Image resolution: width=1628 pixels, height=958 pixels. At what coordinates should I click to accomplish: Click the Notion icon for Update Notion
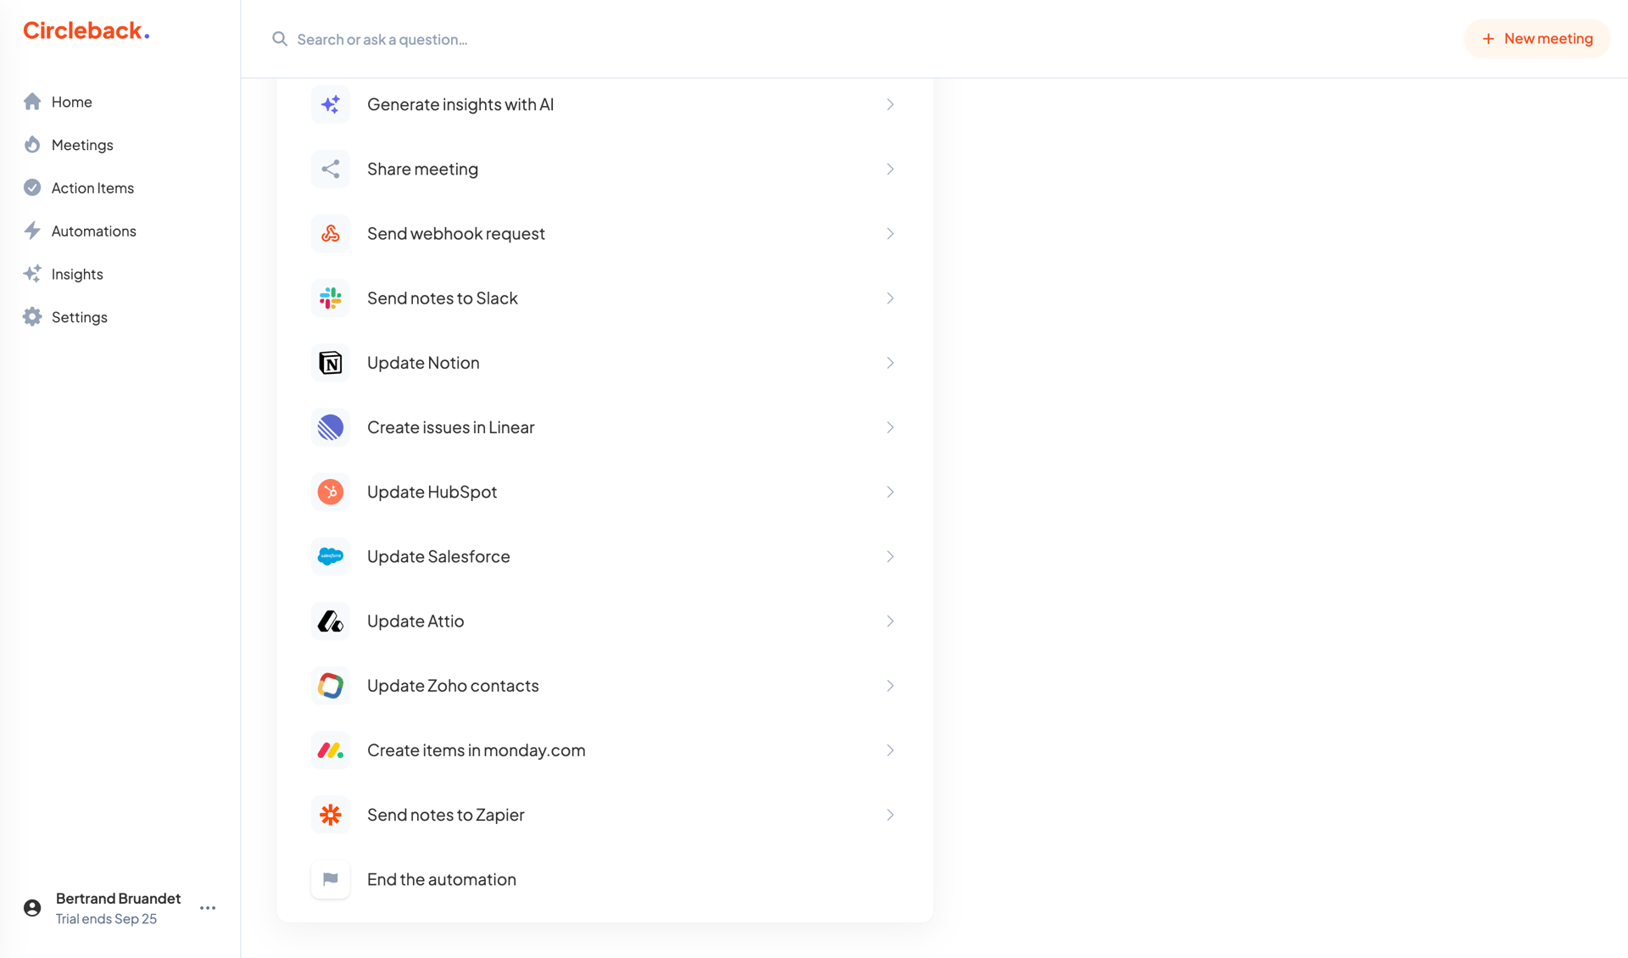coord(330,362)
